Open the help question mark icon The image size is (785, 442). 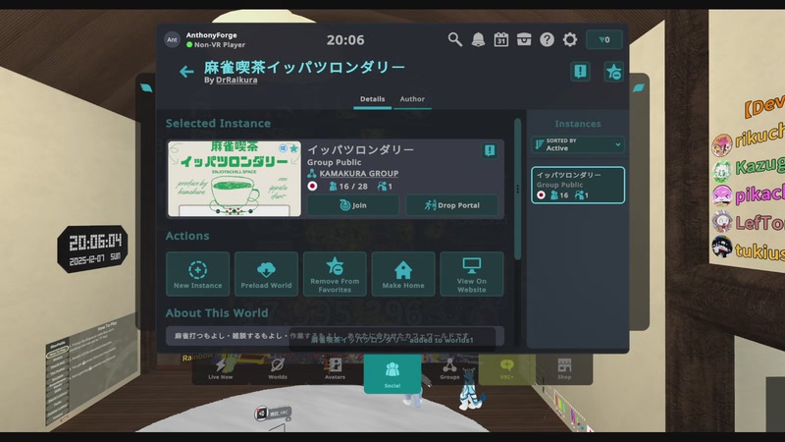547,39
